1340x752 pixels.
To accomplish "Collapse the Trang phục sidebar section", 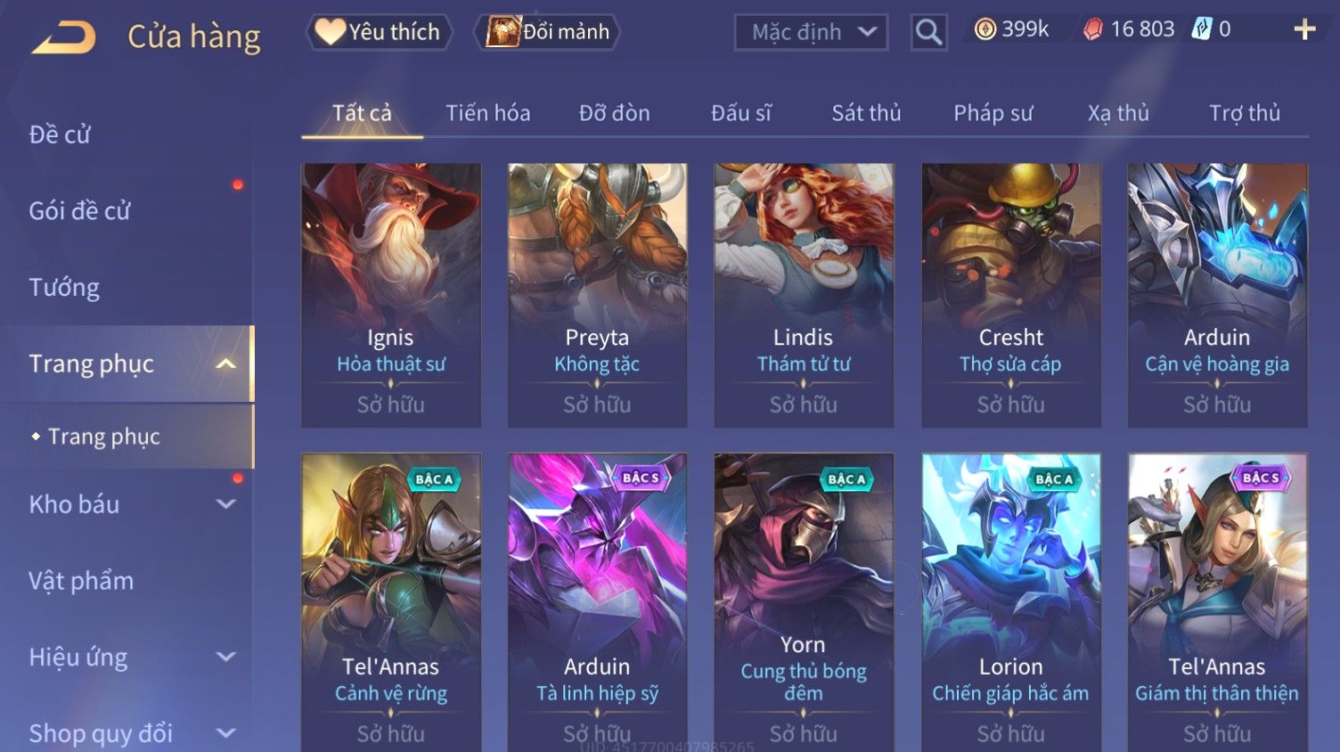I will (x=226, y=364).
